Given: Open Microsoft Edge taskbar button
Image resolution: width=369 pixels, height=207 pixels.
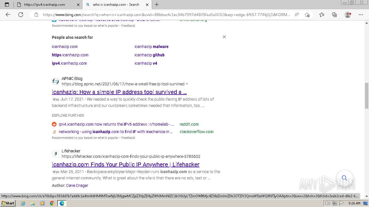Looking at the screenshot, I should pyautogui.click(x=62, y=203).
